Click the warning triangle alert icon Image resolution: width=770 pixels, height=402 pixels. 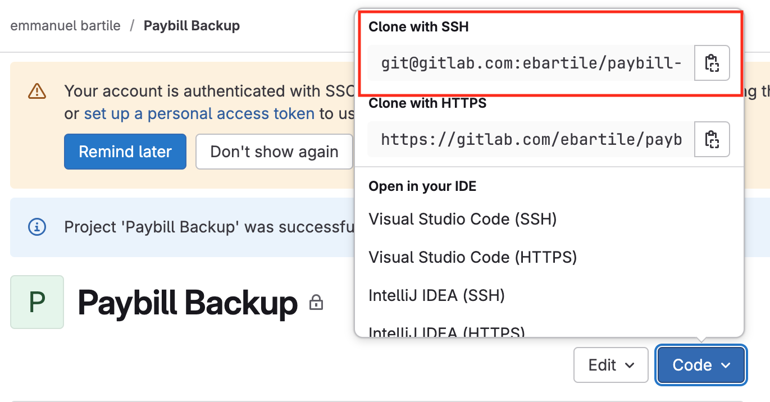37,91
